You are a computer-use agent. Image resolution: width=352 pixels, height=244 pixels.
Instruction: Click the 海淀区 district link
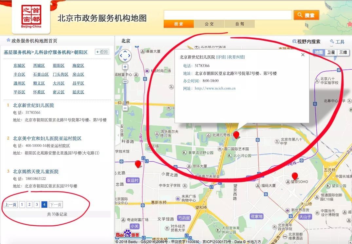(78, 66)
